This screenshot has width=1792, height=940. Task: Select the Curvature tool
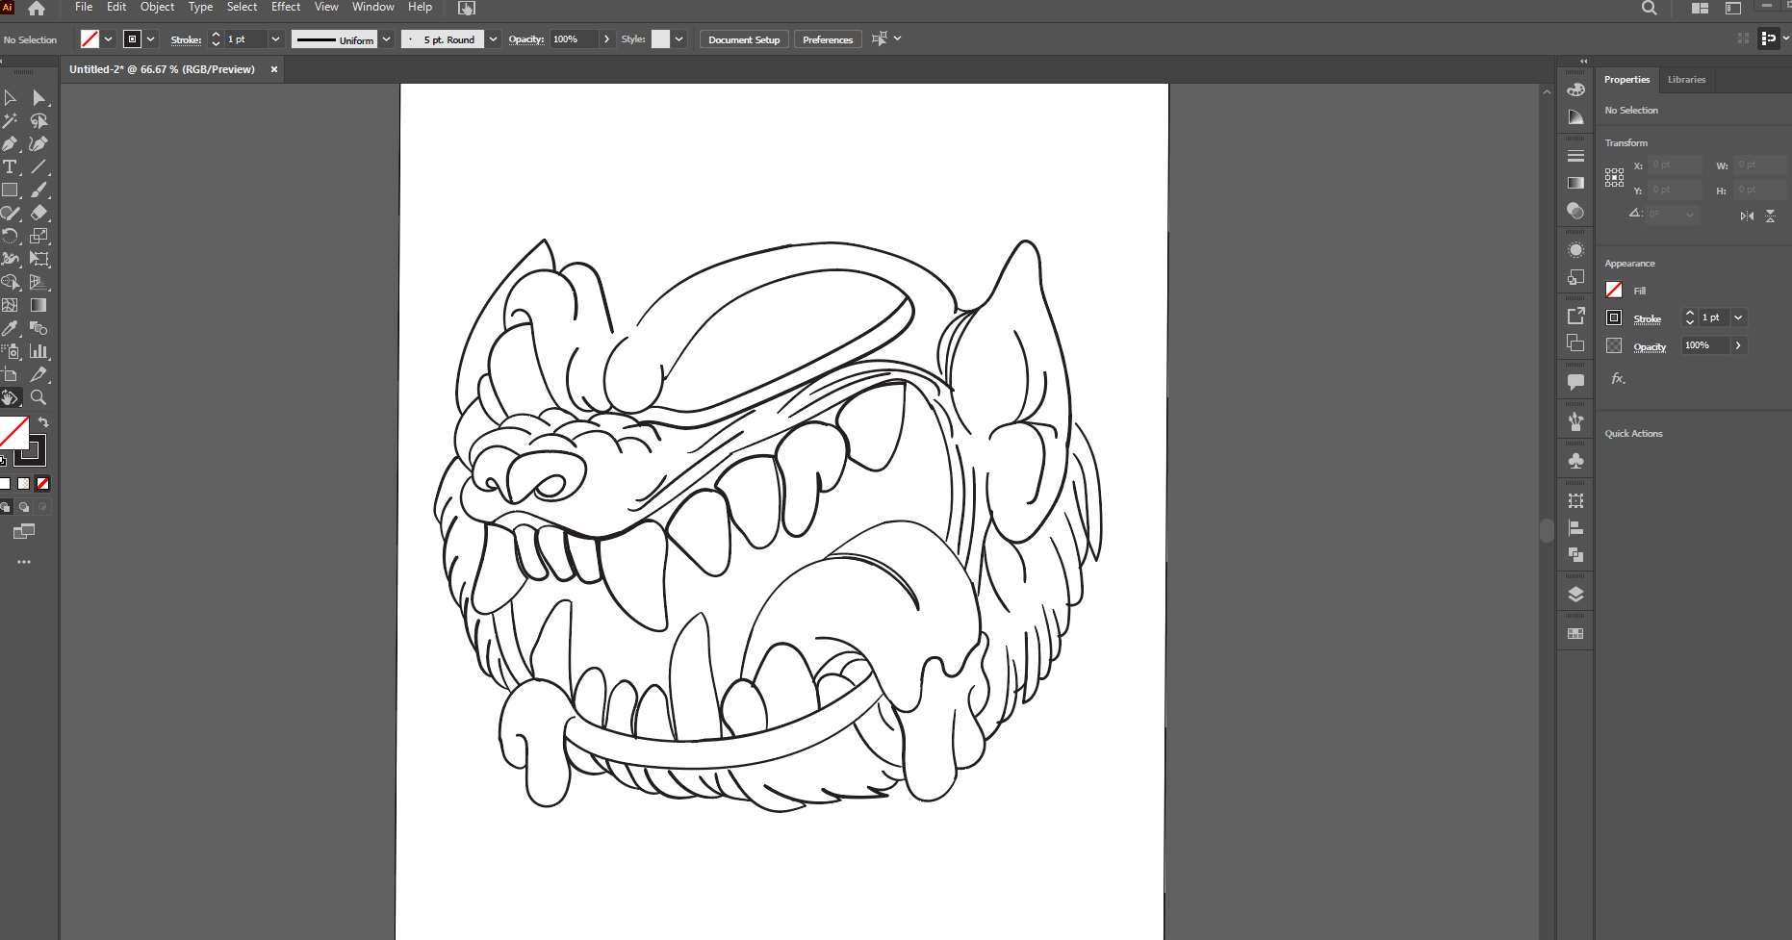coord(38,144)
